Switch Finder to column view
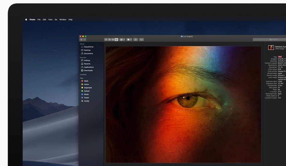Screen dimensions: 286x166 (113, 39)
